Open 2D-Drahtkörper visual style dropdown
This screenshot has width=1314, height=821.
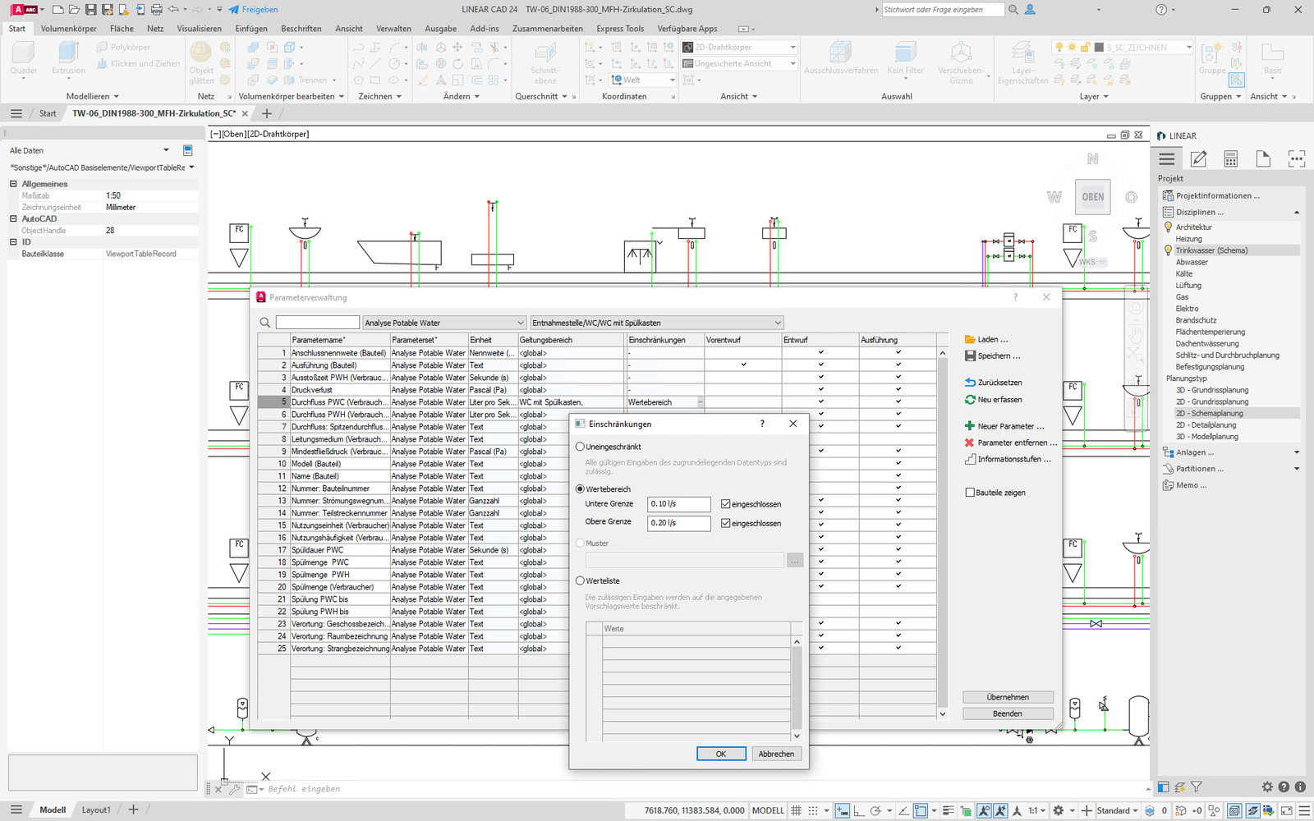pos(739,47)
